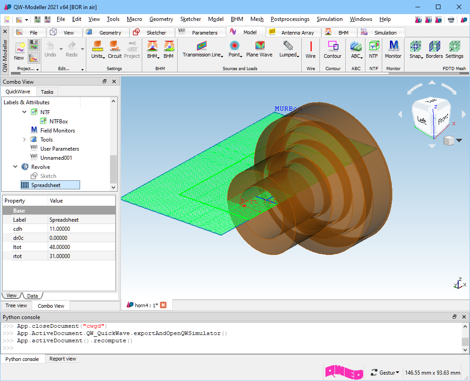The image size is (470, 381).
Task: Click the floppy-disk save icon in the ribbon Project group
Action: point(34,46)
